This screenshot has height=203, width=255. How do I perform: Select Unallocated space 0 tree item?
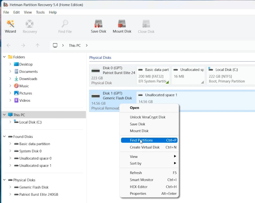[35, 158]
